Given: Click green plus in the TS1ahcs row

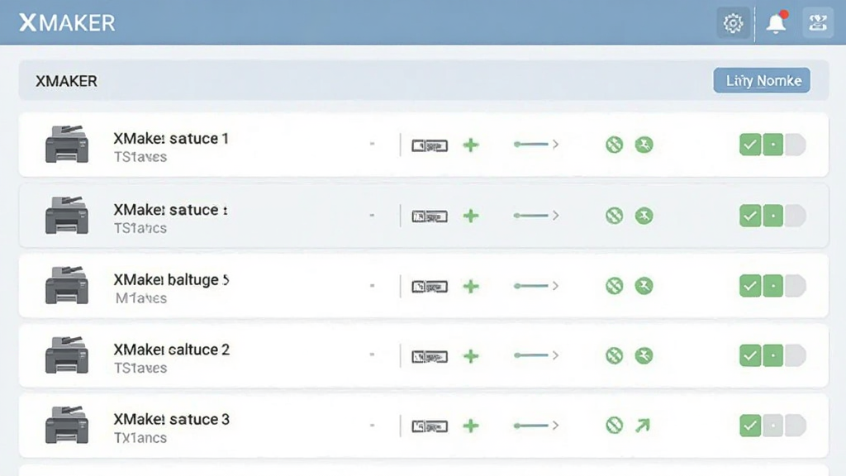Looking at the screenshot, I should point(471,216).
